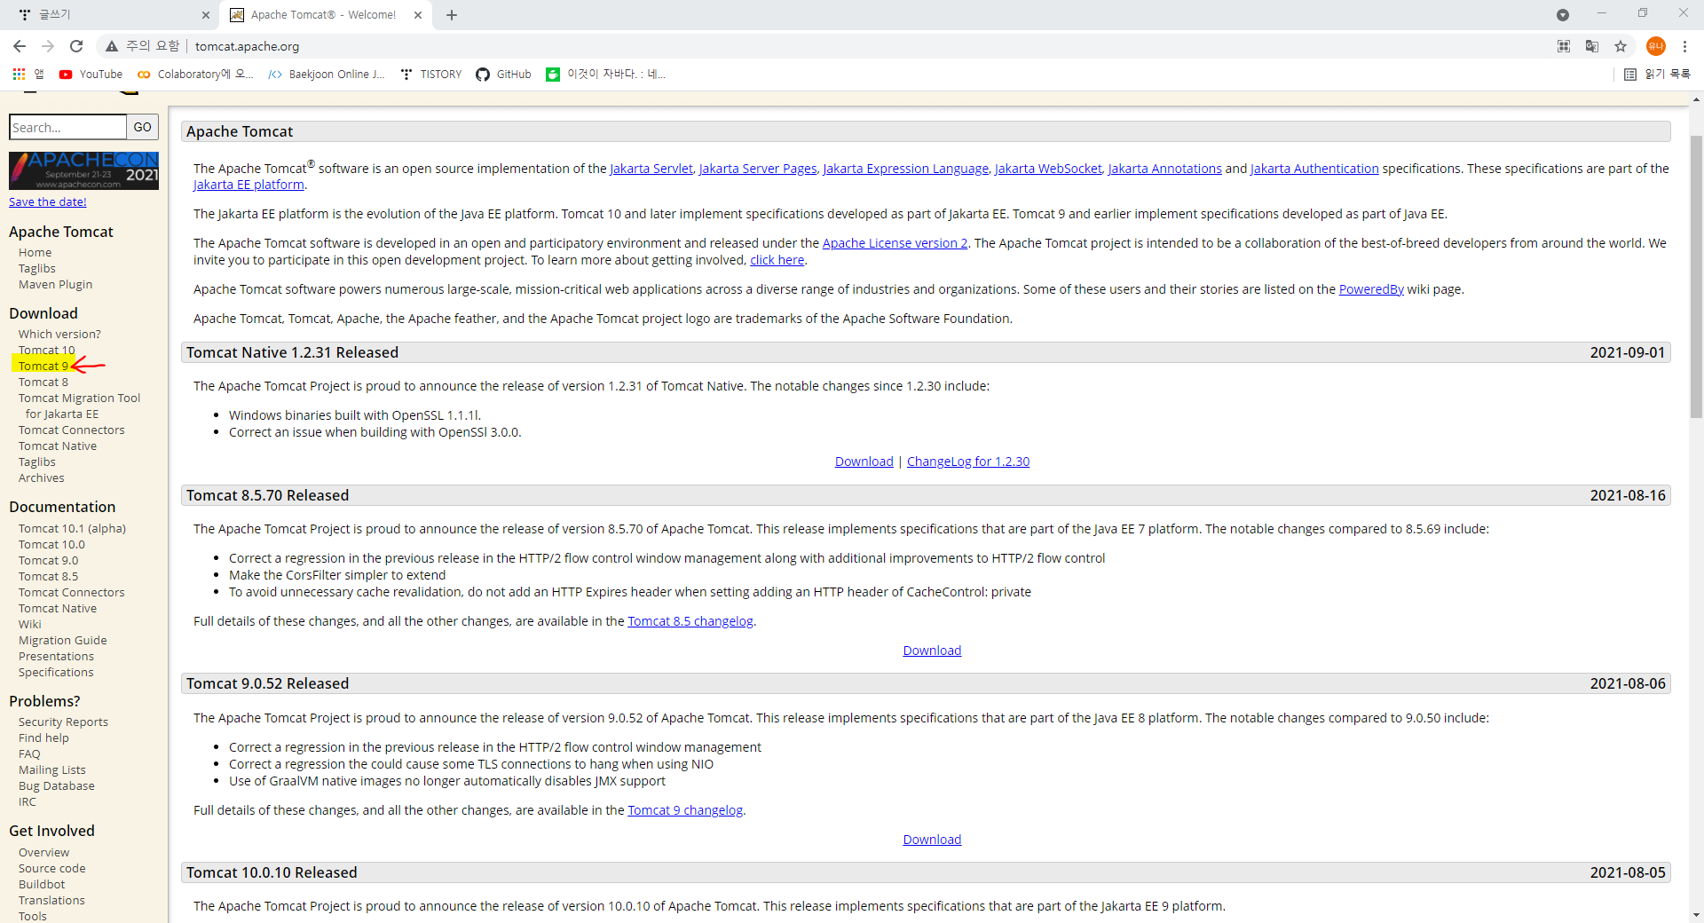Follow the Jakarta Authentication link

point(1314,169)
